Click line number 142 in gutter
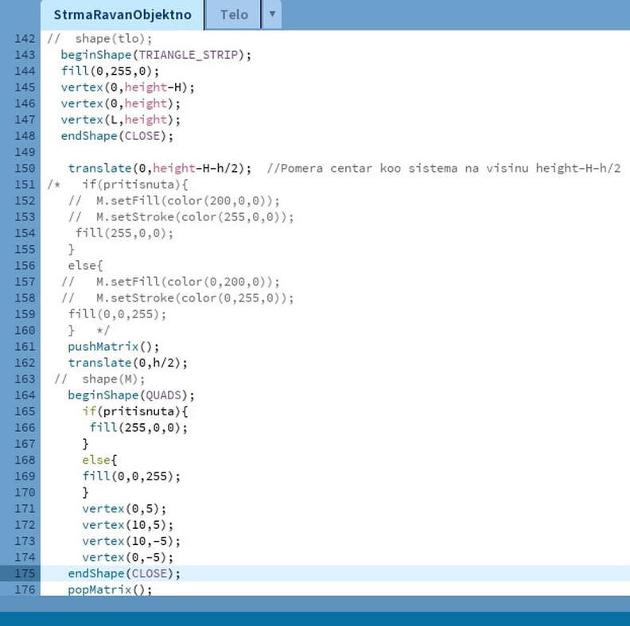630x626 pixels. [25, 38]
